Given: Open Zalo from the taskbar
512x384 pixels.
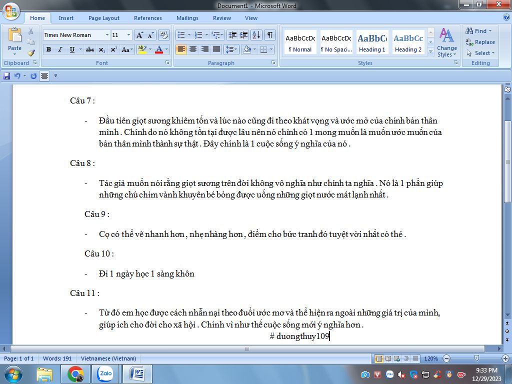Looking at the screenshot, I should [x=105, y=374].
